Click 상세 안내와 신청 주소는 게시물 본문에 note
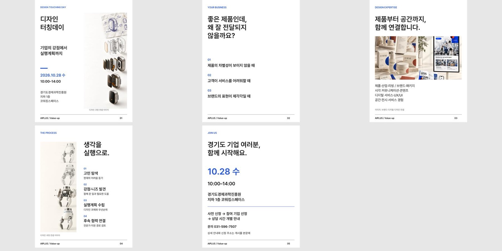This screenshot has width=502, height=251. click(x=229, y=233)
